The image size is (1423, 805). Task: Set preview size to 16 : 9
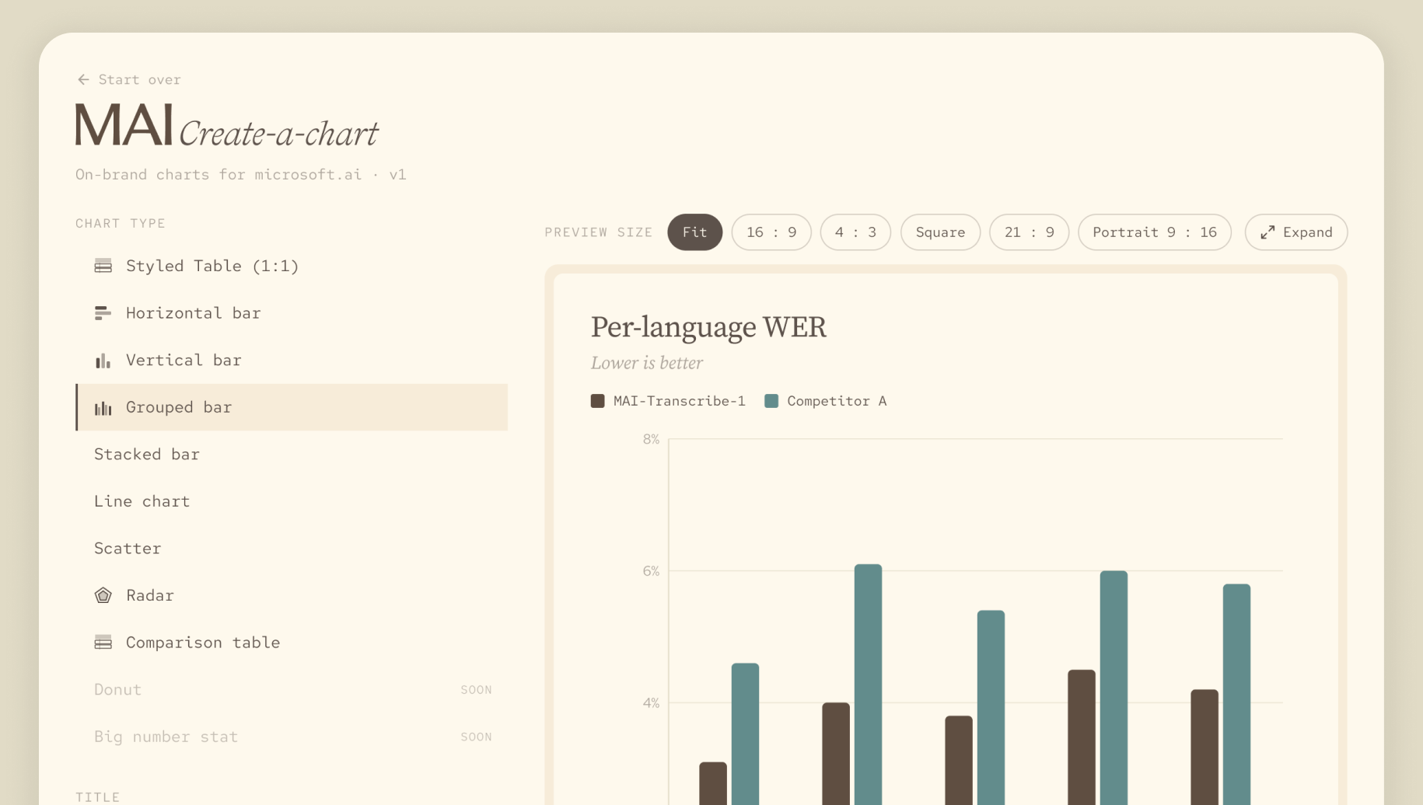click(771, 232)
